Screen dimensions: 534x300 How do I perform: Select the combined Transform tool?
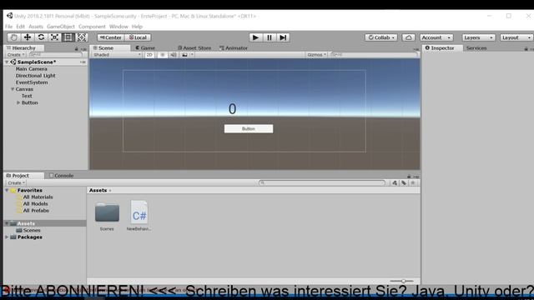(82, 37)
